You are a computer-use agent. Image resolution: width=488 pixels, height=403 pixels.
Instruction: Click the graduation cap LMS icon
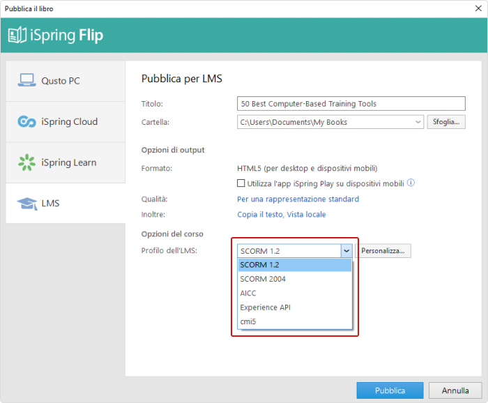(27, 204)
